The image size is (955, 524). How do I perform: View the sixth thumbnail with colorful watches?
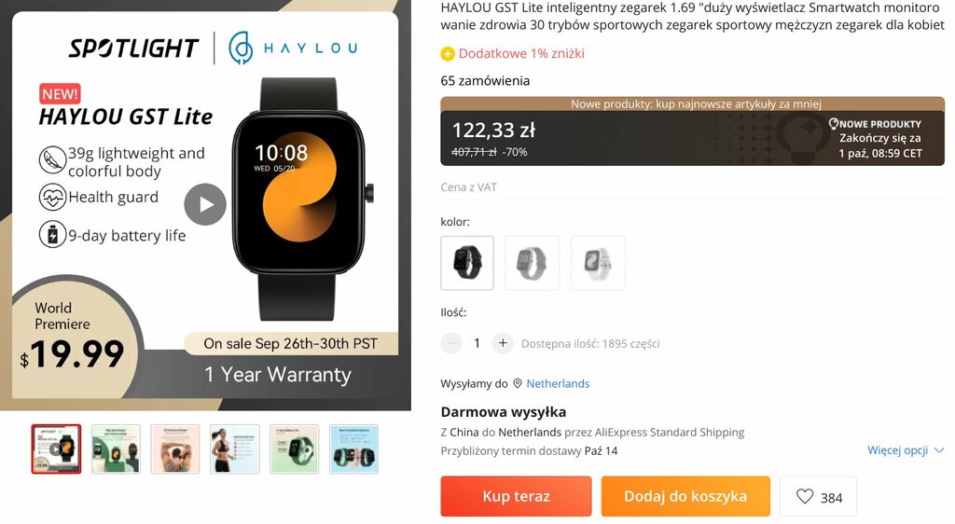tap(353, 449)
